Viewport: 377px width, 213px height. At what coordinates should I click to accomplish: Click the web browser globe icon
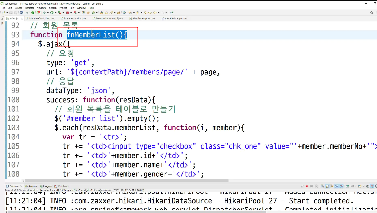tap(124, 13)
